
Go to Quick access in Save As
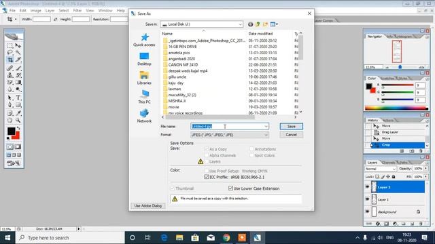coord(144,40)
